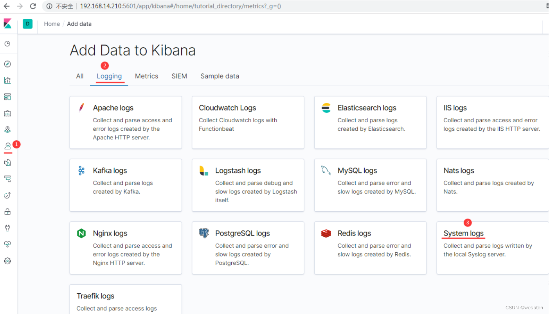Image resolution: width=549 pixels, height=314 pixels.
Task: Open the IIS logs tutorial title
Action: pos(455,108)
